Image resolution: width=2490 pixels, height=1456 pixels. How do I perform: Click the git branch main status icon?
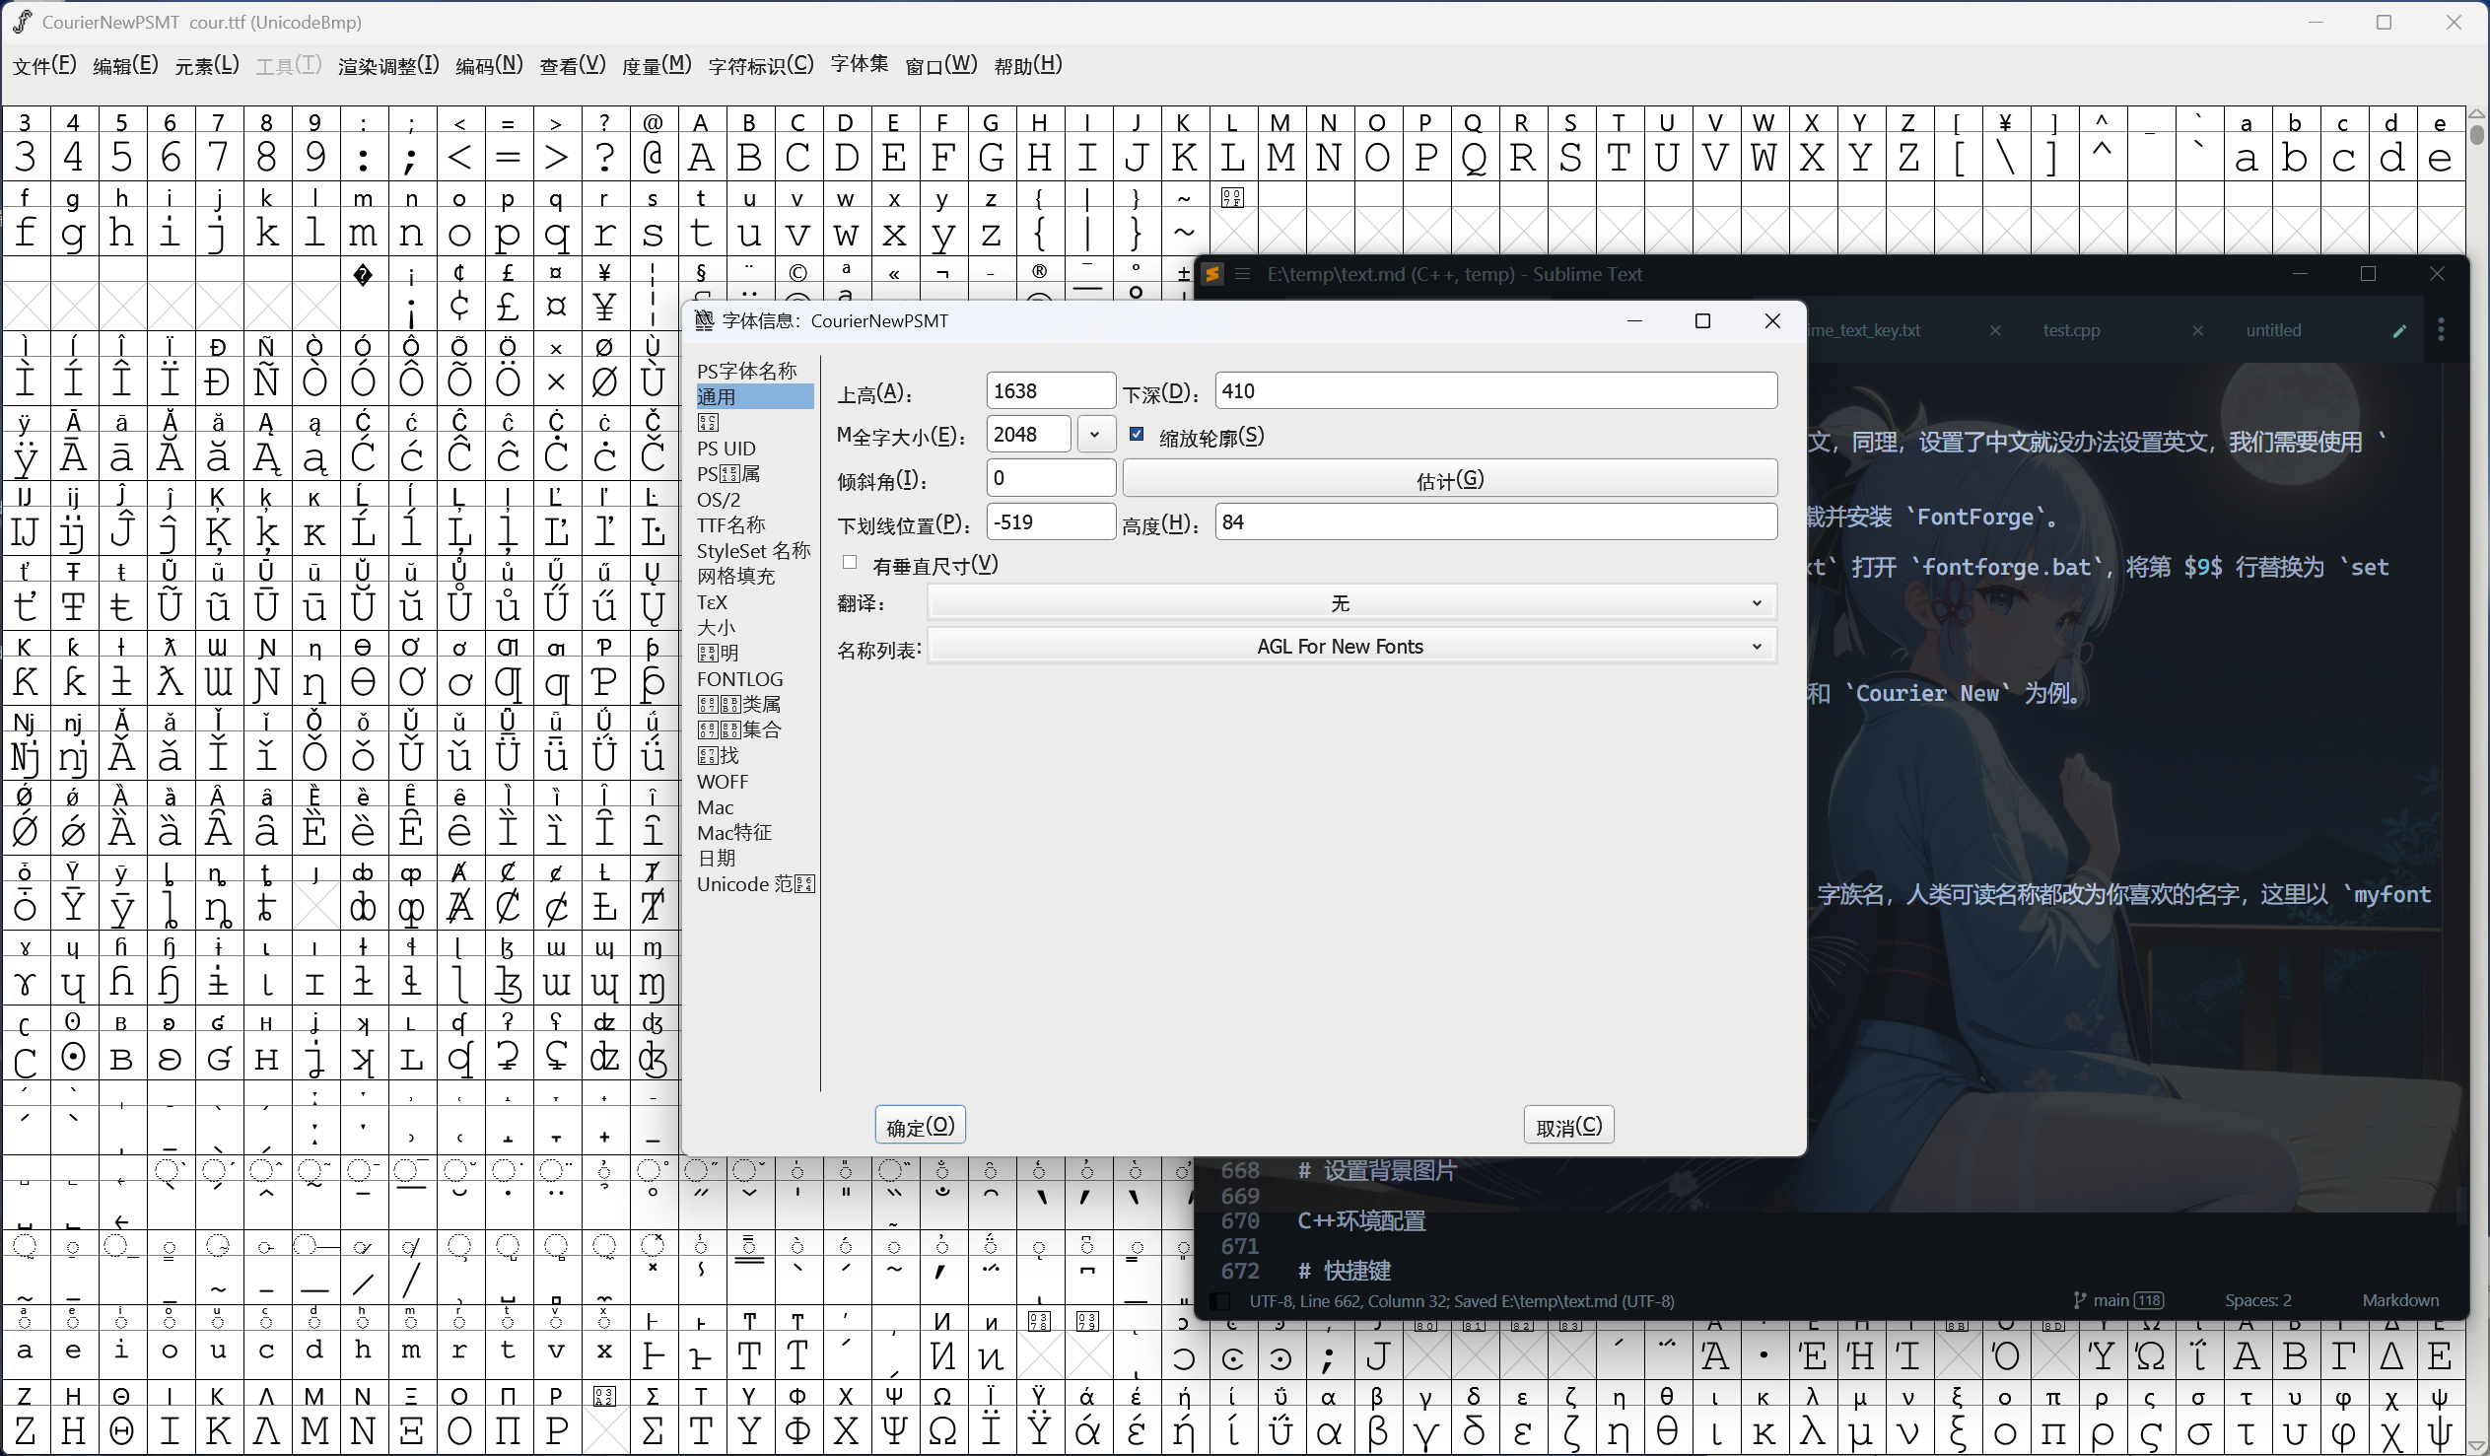2079,1300
